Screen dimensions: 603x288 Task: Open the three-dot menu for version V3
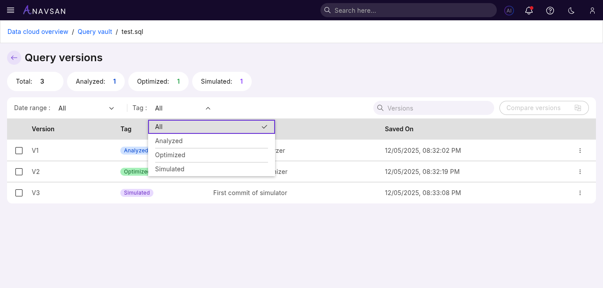580,192
